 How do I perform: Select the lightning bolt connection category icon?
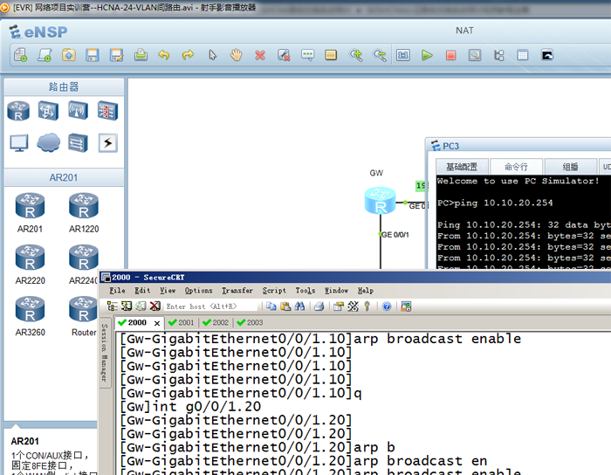[x=108, y=143]
